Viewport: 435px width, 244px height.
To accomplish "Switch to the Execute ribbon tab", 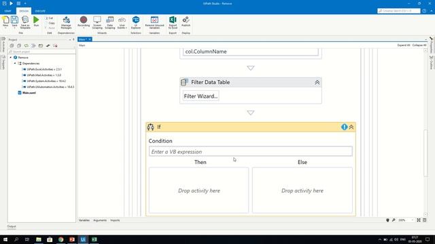I will pos(40,11).
